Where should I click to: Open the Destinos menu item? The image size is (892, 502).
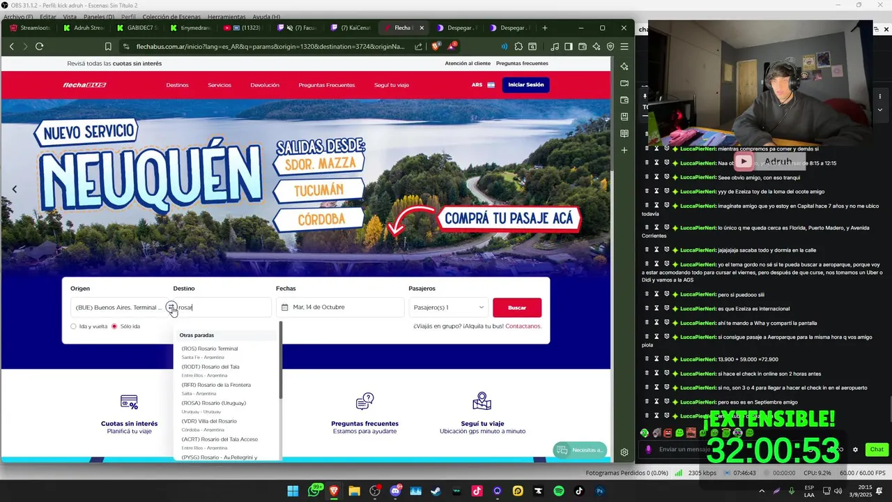(x=177, y=85)
